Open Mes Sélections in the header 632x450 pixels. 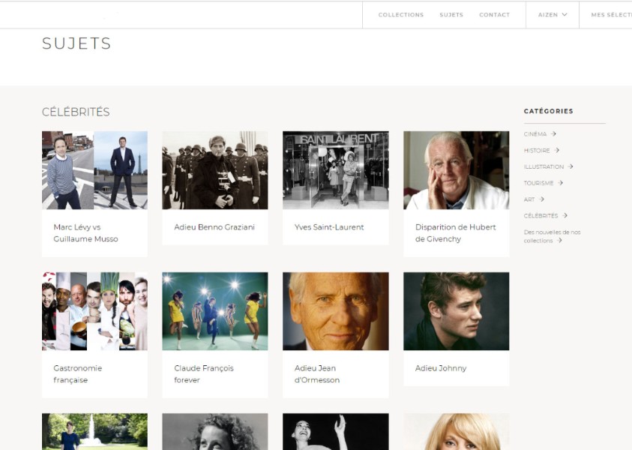(x=612, y=15)
